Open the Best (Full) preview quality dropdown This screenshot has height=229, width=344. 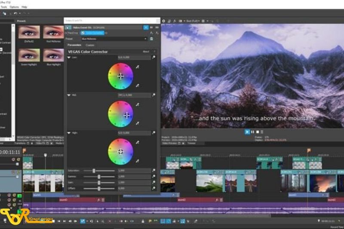point(193,21)
